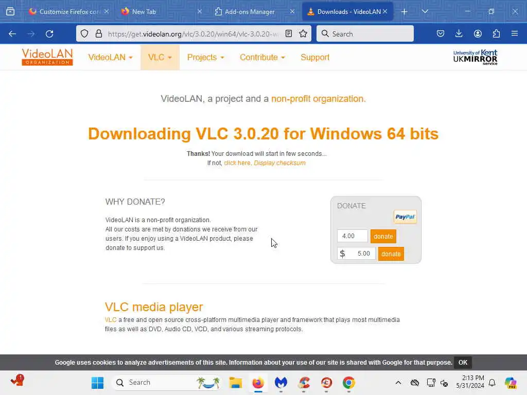Open clock showing 2:13 PM
Viewport: 527px width, 395px height.
click(x=470, y=382)
